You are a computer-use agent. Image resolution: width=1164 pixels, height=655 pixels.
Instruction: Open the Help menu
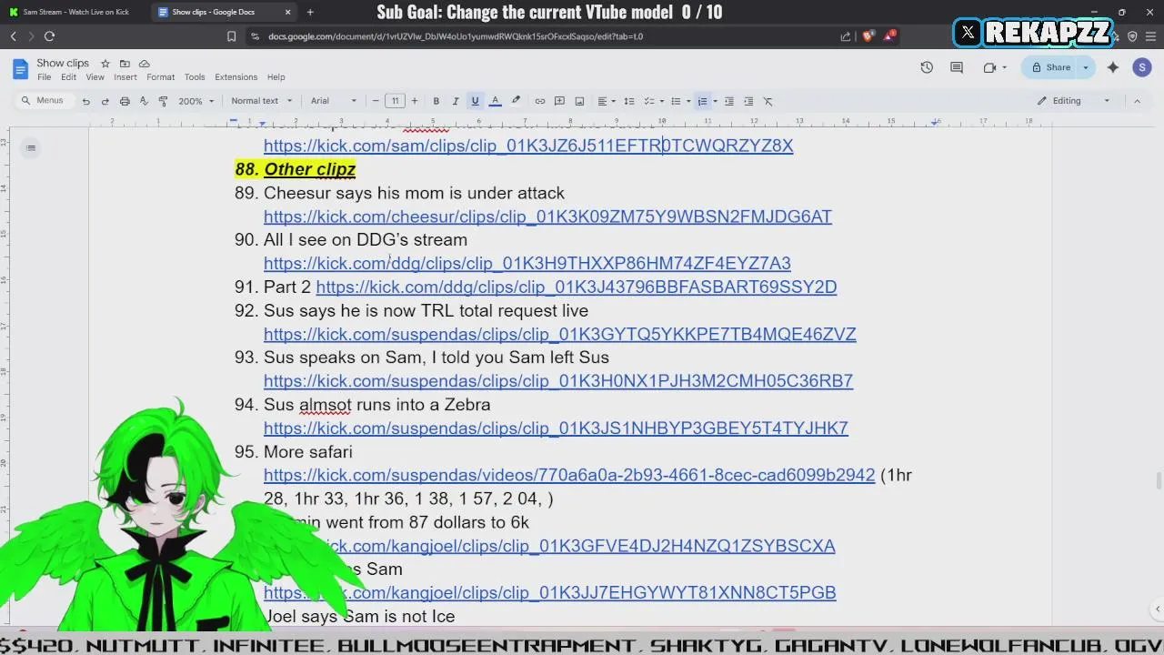pyautogui.click(x=276, y=77)
